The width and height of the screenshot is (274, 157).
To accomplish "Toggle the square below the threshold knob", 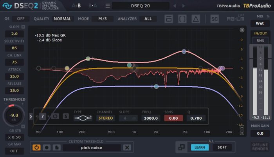I will (23, 126).
